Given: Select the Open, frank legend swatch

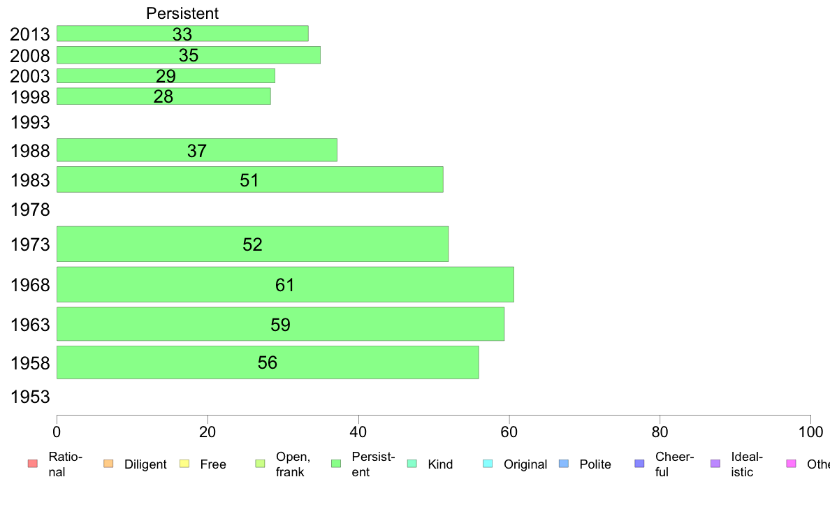Looking at the screenshot, I should point(260,464).
